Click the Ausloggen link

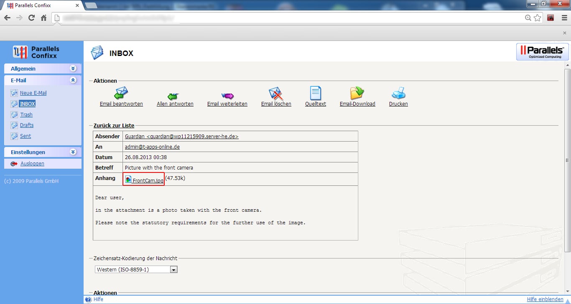32,164
